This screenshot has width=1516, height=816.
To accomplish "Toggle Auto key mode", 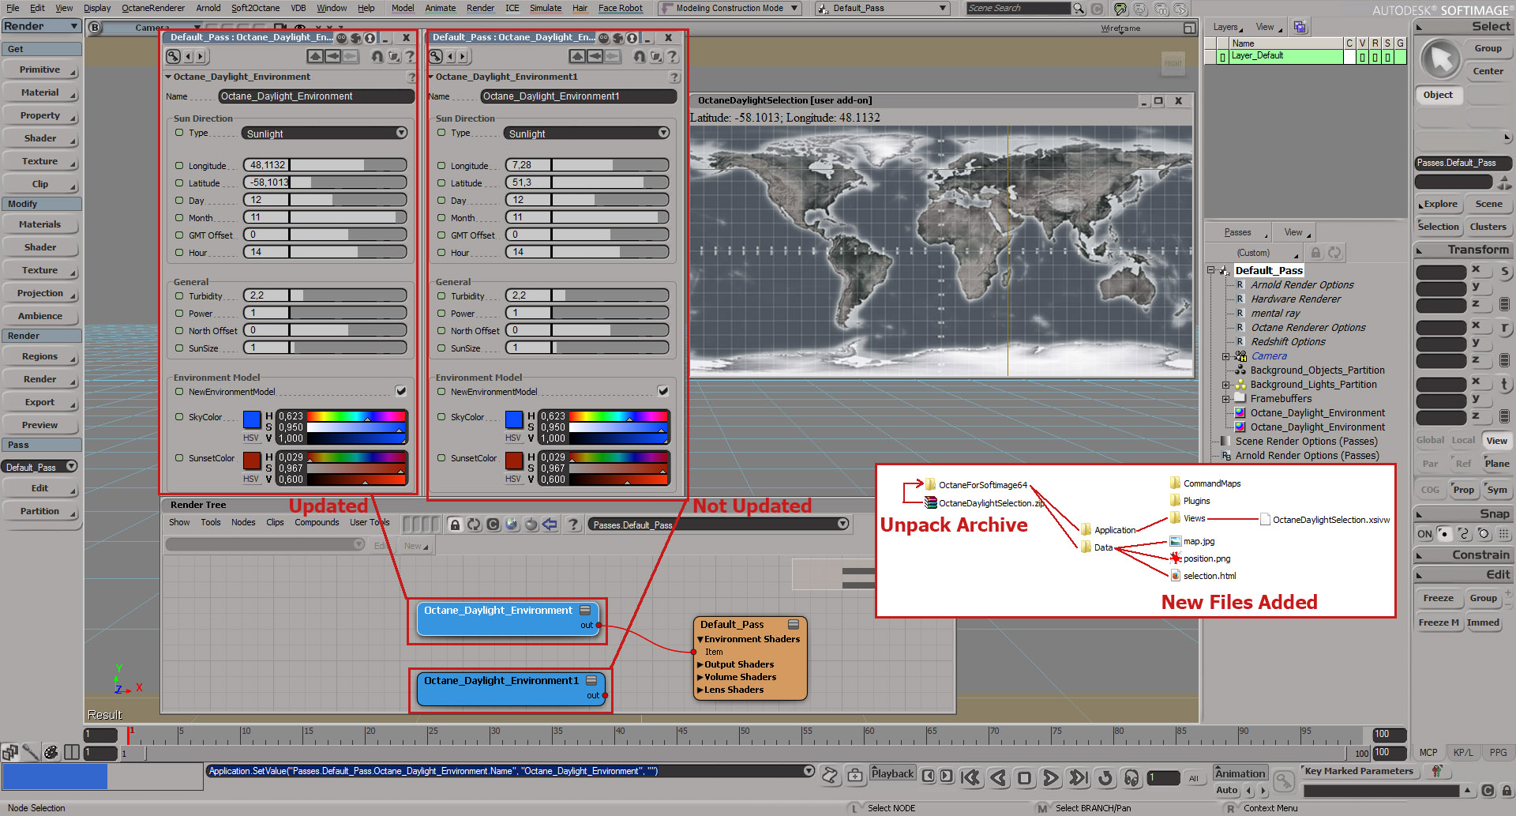I will click(x=1227, y=790).
